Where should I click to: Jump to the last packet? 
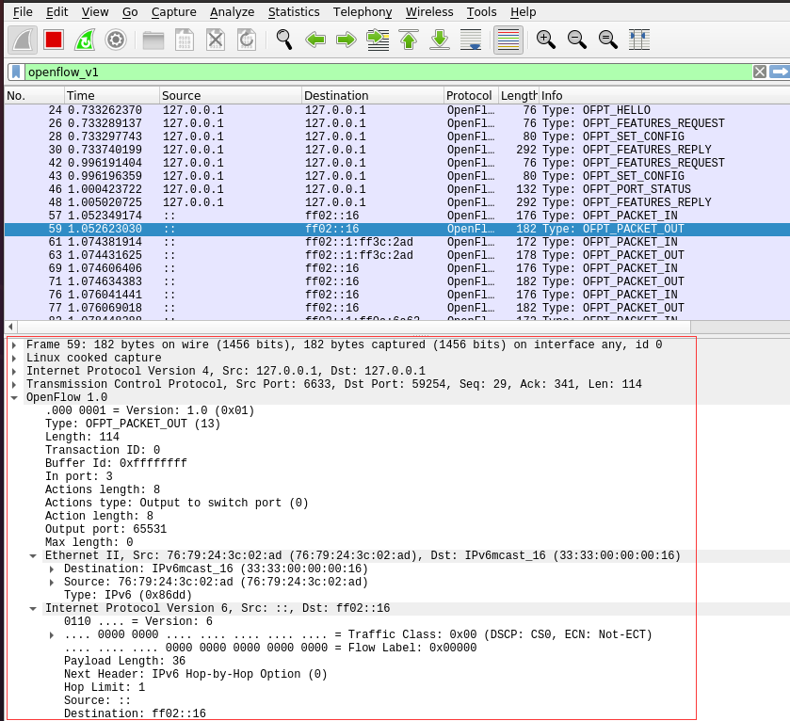pyautogui.click(x=440, y=40)
